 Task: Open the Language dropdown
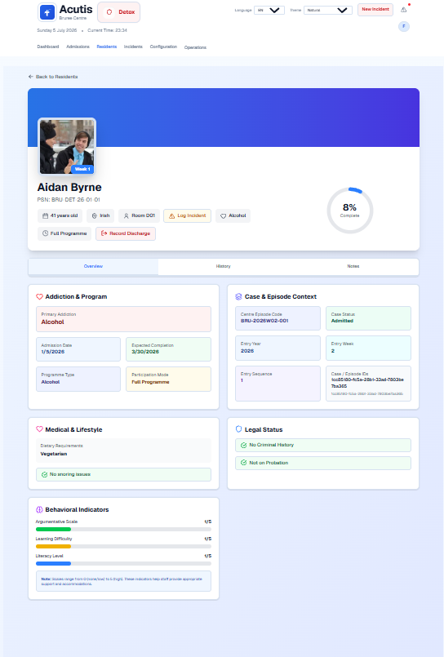[269, 10]
